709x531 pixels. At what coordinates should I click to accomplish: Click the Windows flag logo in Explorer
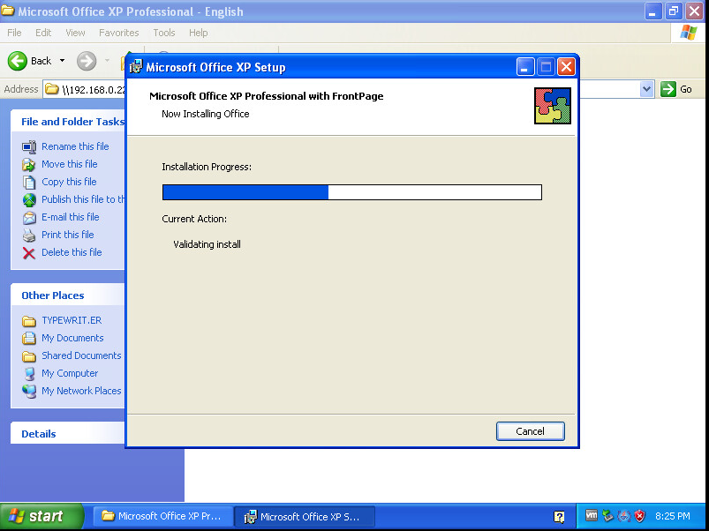688,33
